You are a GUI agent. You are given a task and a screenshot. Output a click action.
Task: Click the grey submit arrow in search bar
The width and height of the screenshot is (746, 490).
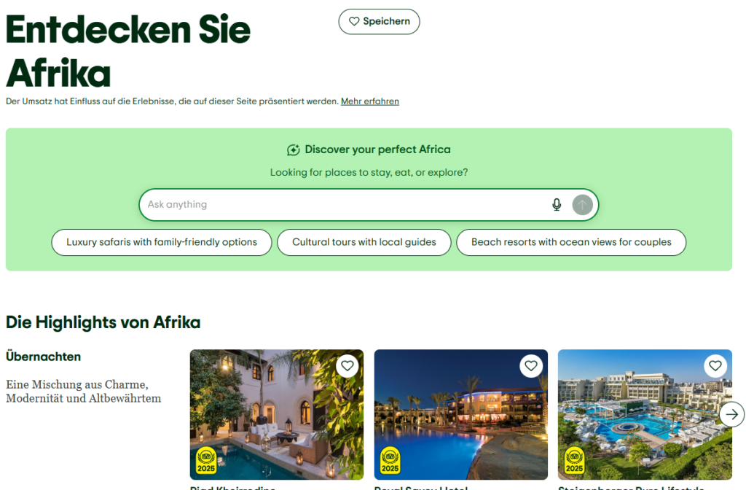(582, 205)
